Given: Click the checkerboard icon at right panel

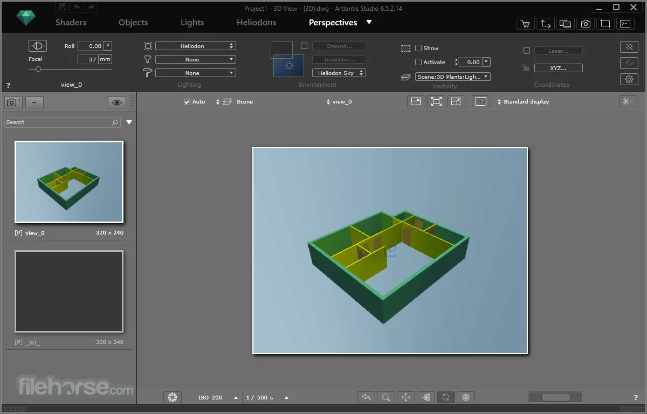Looking at the screenshot, I should pos(629,47).
